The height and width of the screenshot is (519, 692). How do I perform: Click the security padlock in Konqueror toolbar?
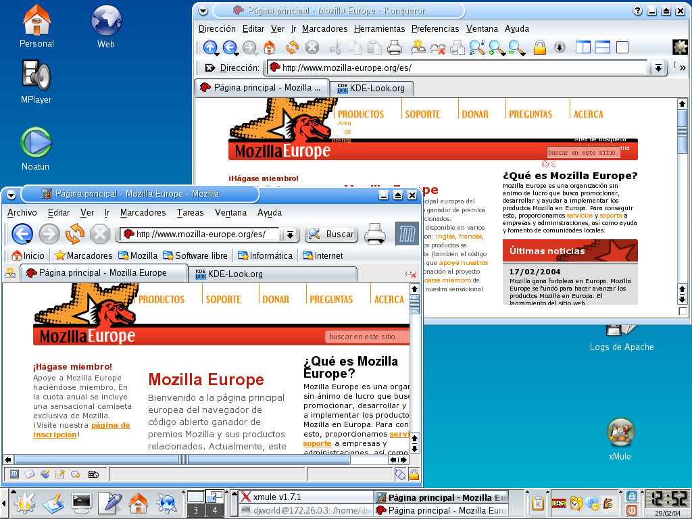click(x=539, y=47)
